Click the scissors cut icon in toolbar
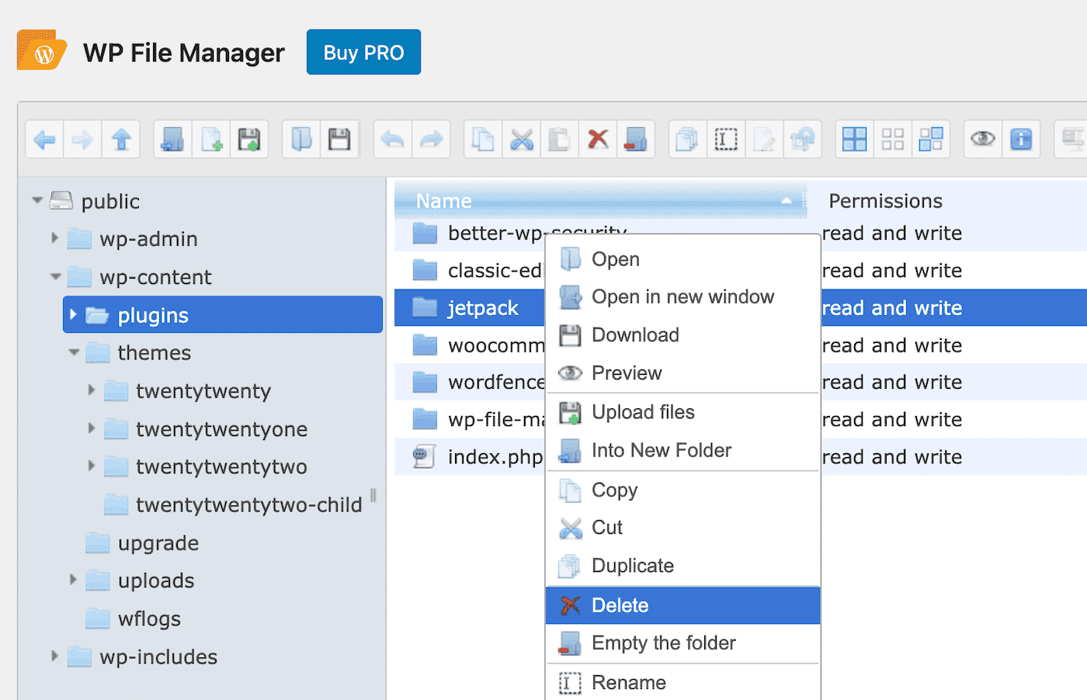 [522, 140]
